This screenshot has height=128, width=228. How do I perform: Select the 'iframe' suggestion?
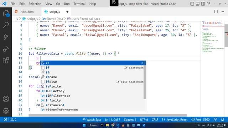click(92, 77)
